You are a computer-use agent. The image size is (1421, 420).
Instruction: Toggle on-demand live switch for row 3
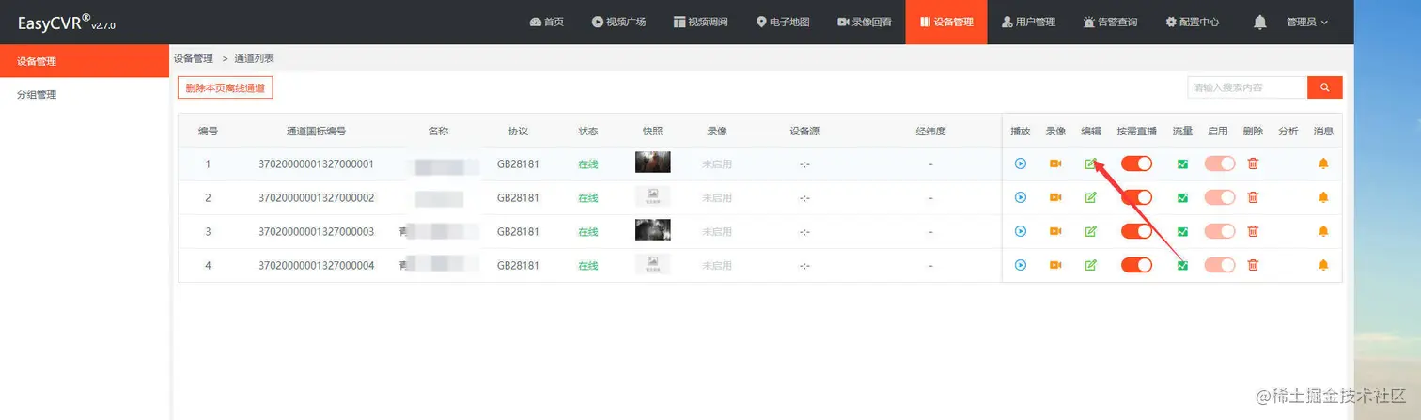pyautogui.click(x=1136, y=231)
